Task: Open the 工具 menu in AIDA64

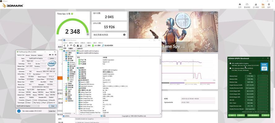Action: [95, 43]
